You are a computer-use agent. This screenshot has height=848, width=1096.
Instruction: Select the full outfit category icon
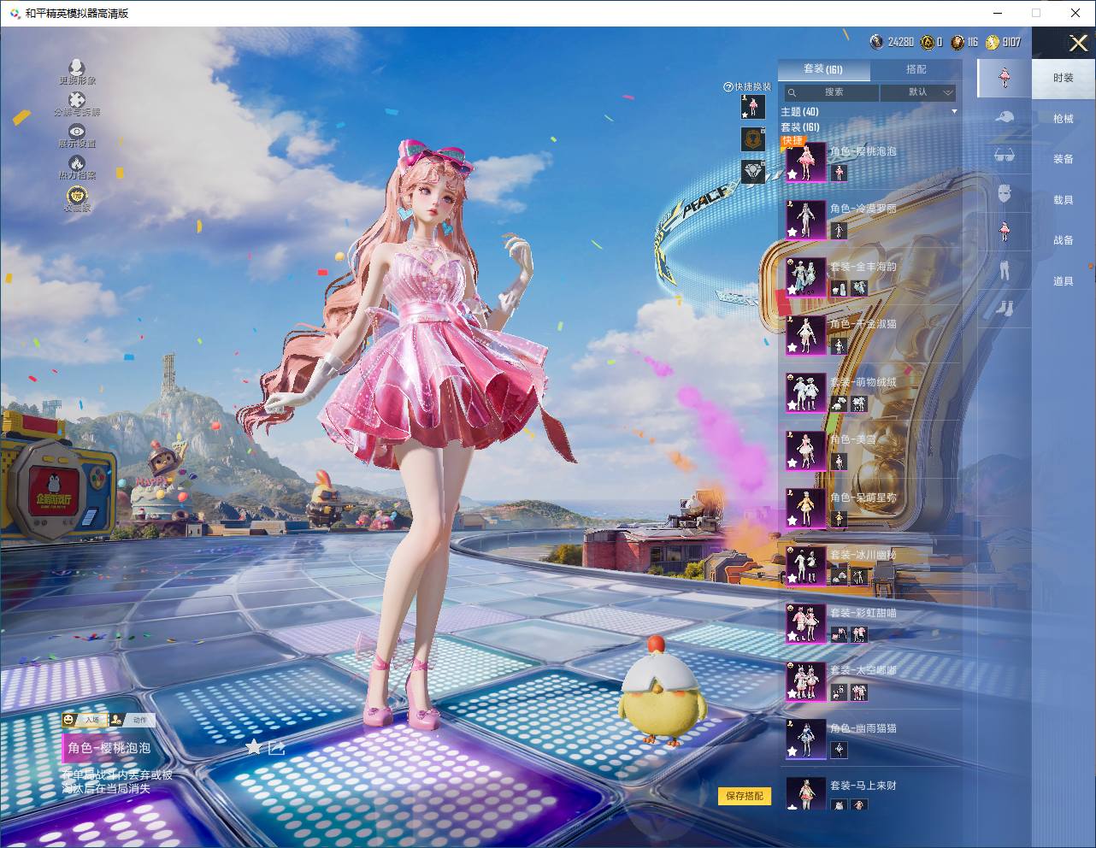coord(1005,77)
